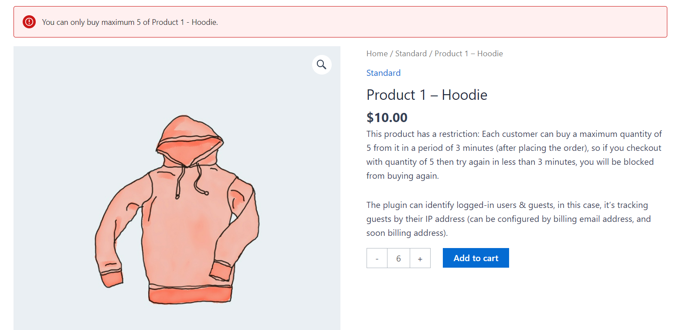
Task: Click the Product 1 – Hoodie title
Action: [x=426, y=94]
